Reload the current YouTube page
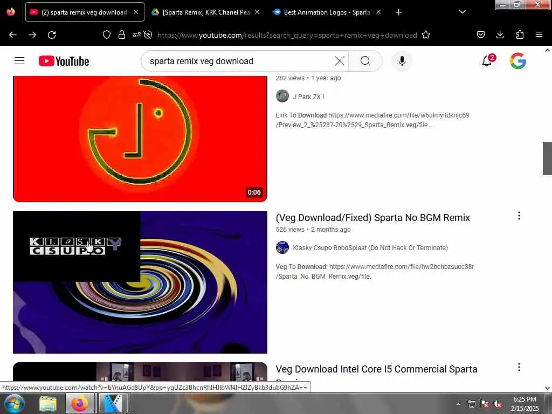The width and height of the screenshot is (552, 414). pyautogui.click(x=52, y=35)
